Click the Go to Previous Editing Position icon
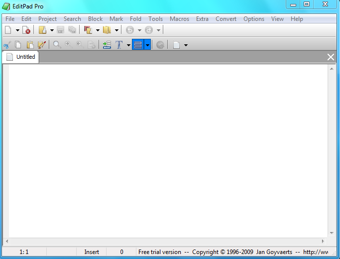 [160, 45]
